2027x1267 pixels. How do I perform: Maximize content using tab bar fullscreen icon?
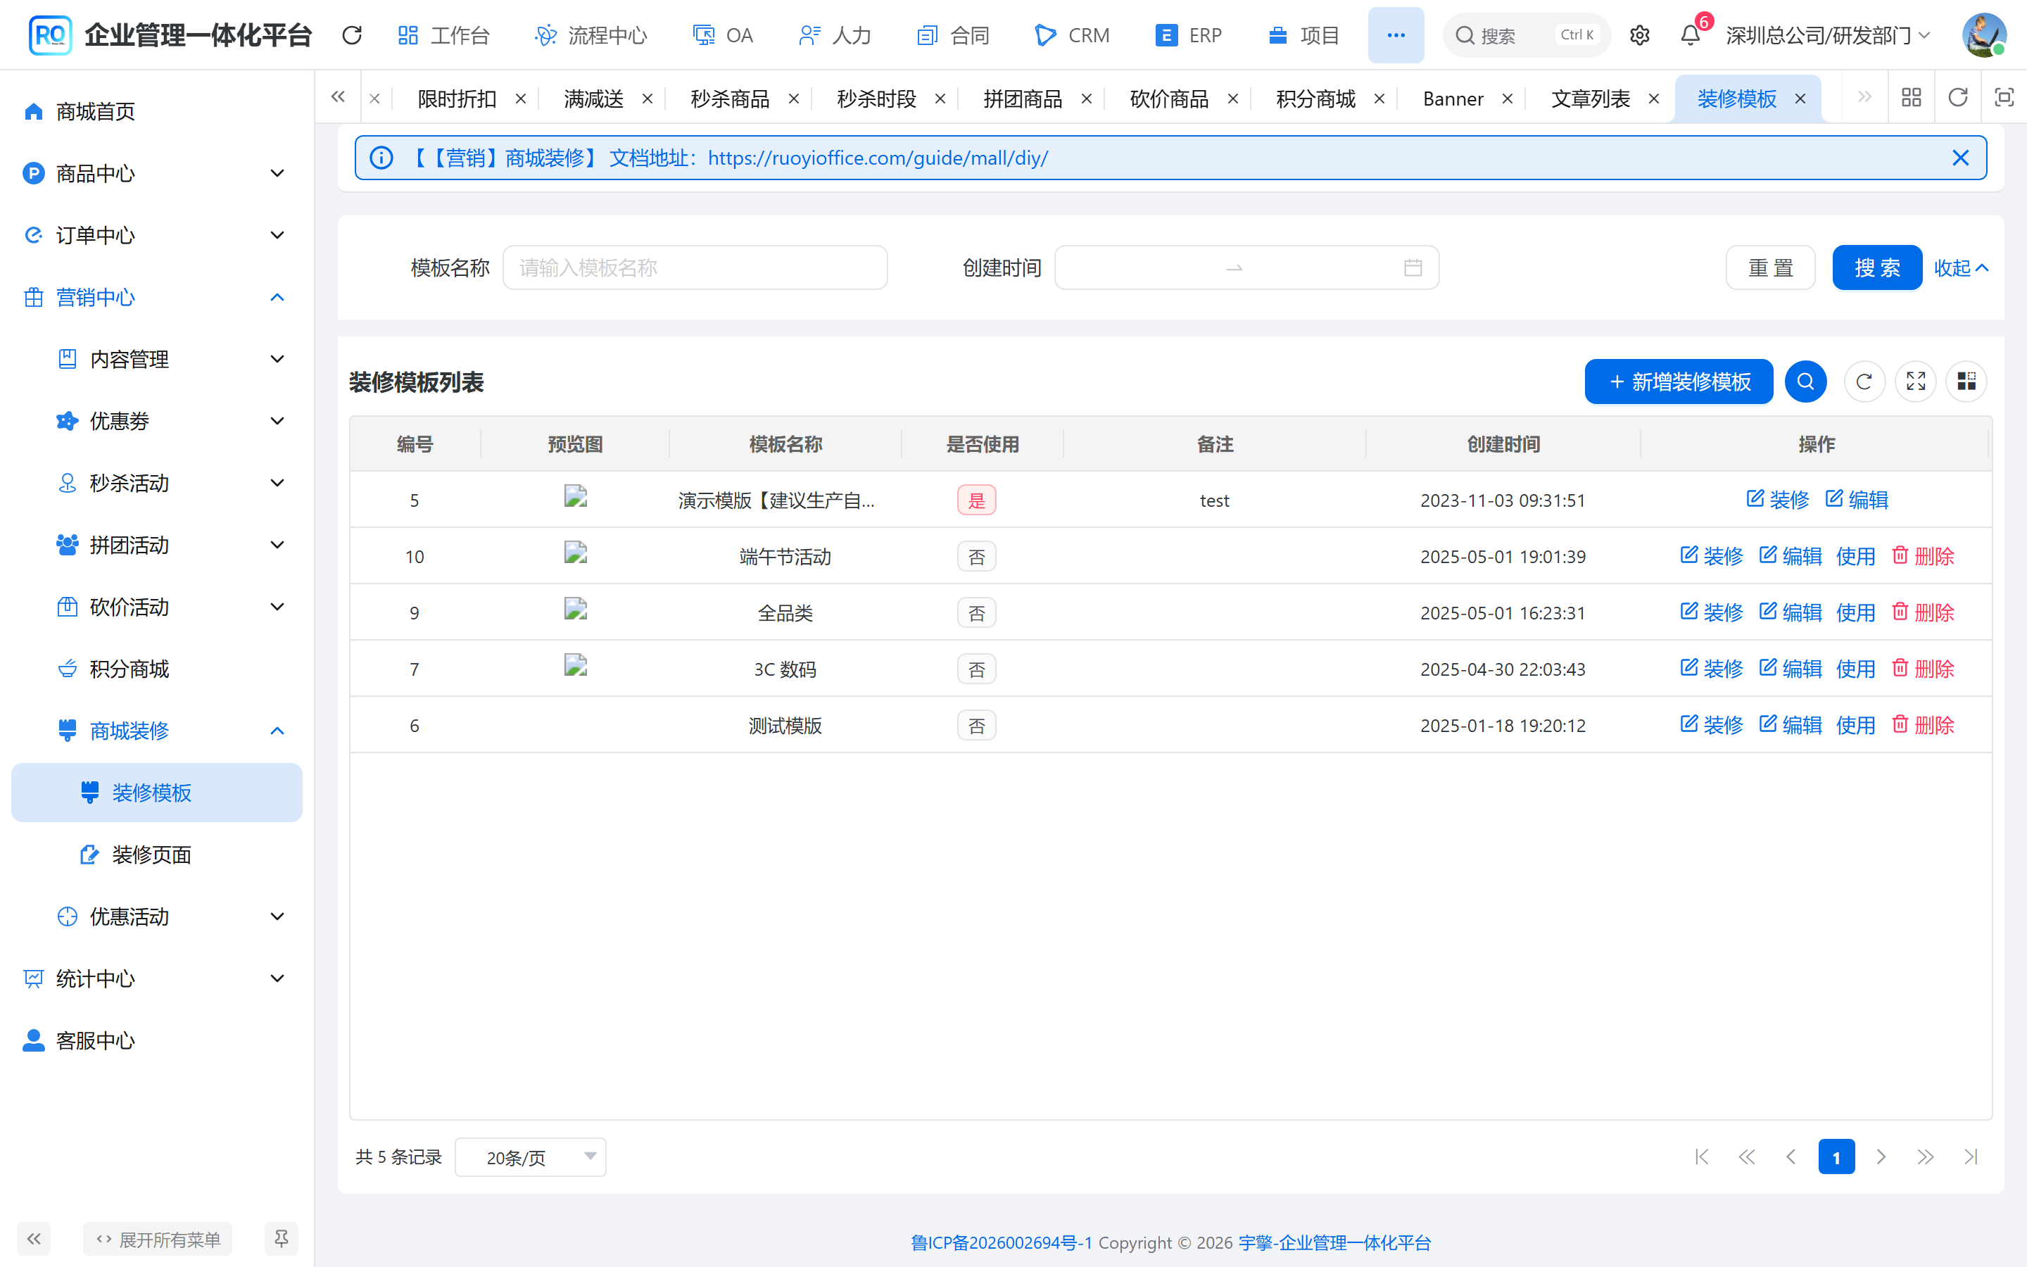click(2004, 98)
